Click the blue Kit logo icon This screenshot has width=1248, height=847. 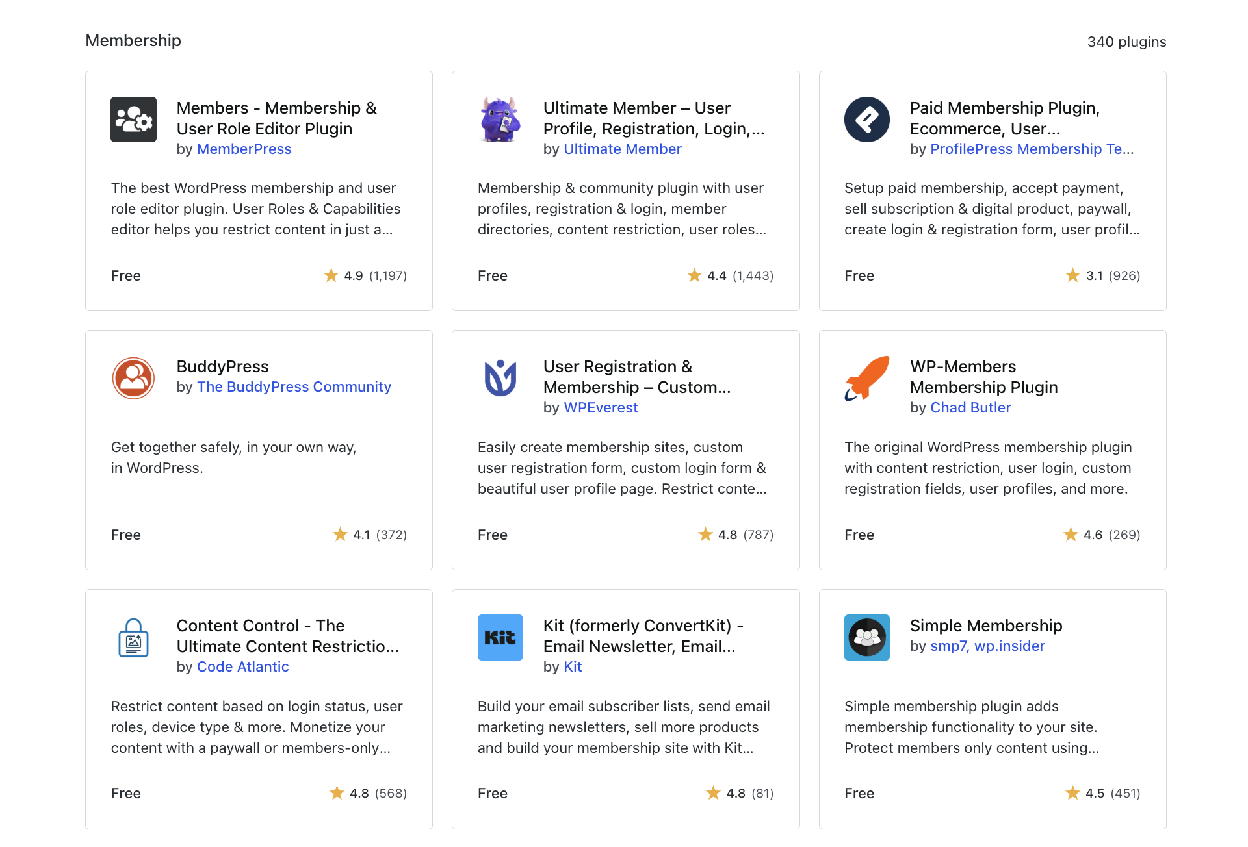tap(500, 637)
